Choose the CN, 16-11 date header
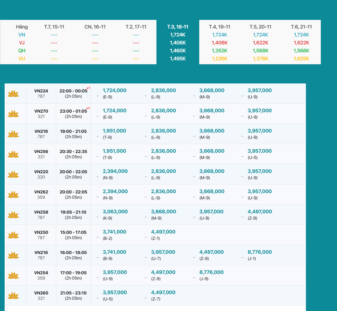 click(95, 27)
